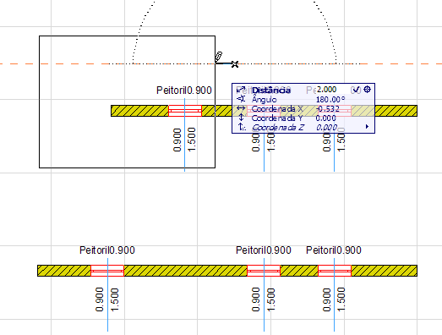Select the rightmost red window in the lower wall
The height and width of the screenshot is (335, 442).
point(335,271)
